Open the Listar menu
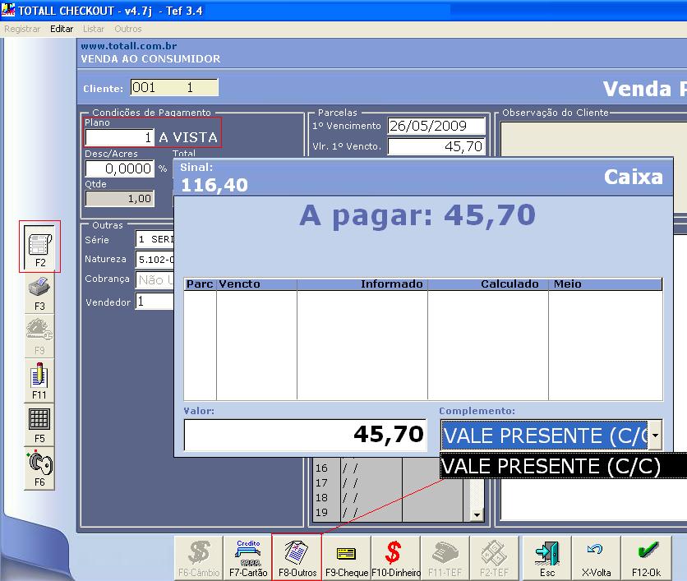The image size is (687, 581). click(93, 27)
